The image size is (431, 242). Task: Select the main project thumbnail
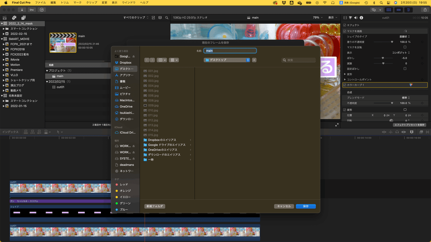[63, 43]
